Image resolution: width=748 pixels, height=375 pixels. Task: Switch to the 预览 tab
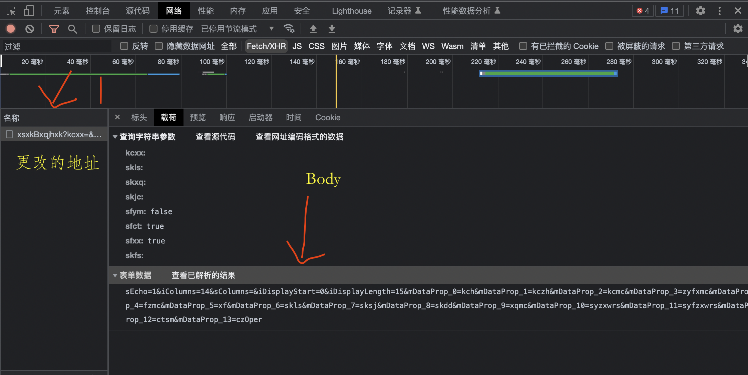[198, 117]
